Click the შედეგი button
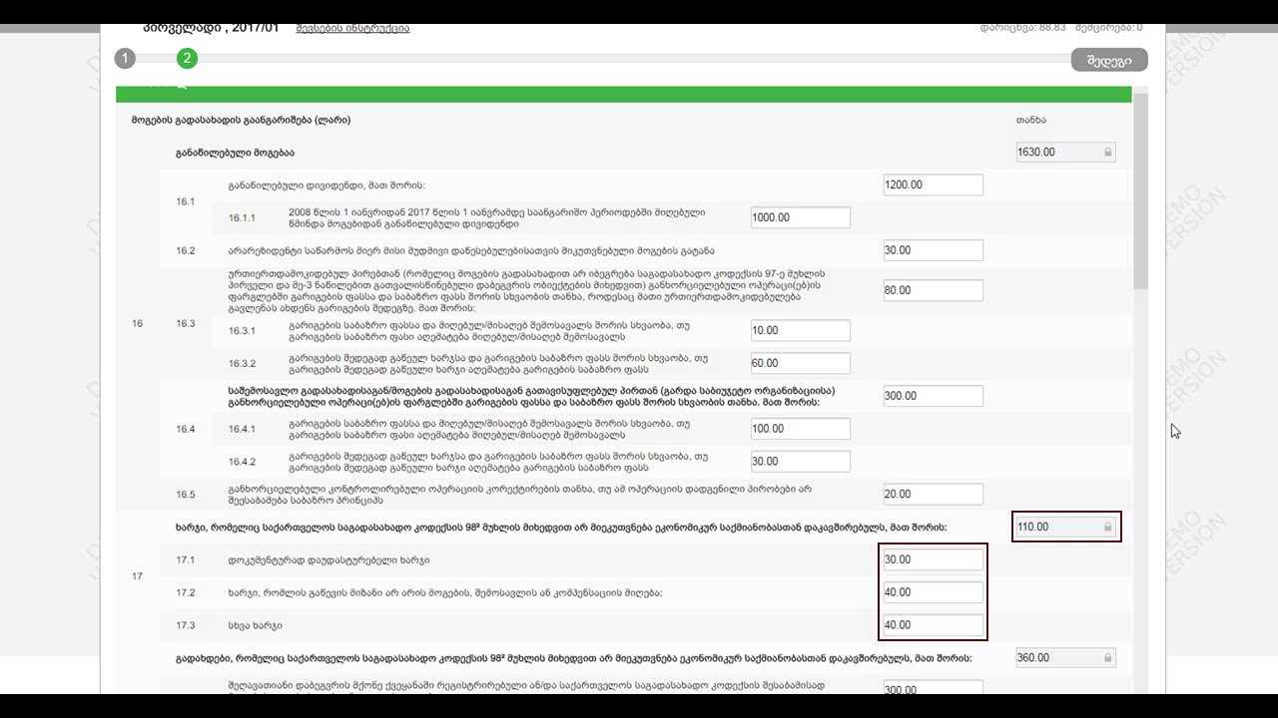The image size is (1278, 718). click(x=1109, y=60)
